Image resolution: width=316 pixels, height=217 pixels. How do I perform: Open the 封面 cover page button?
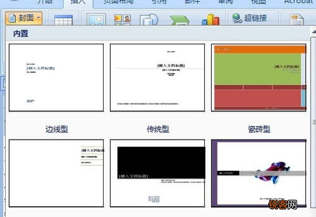[24, 18]
